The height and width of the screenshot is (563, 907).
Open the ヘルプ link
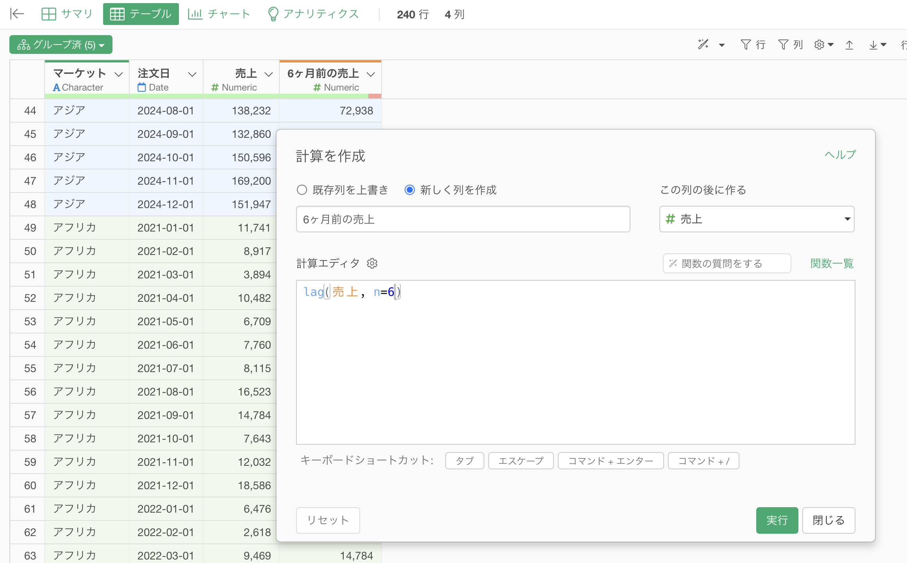pos(840,155)
